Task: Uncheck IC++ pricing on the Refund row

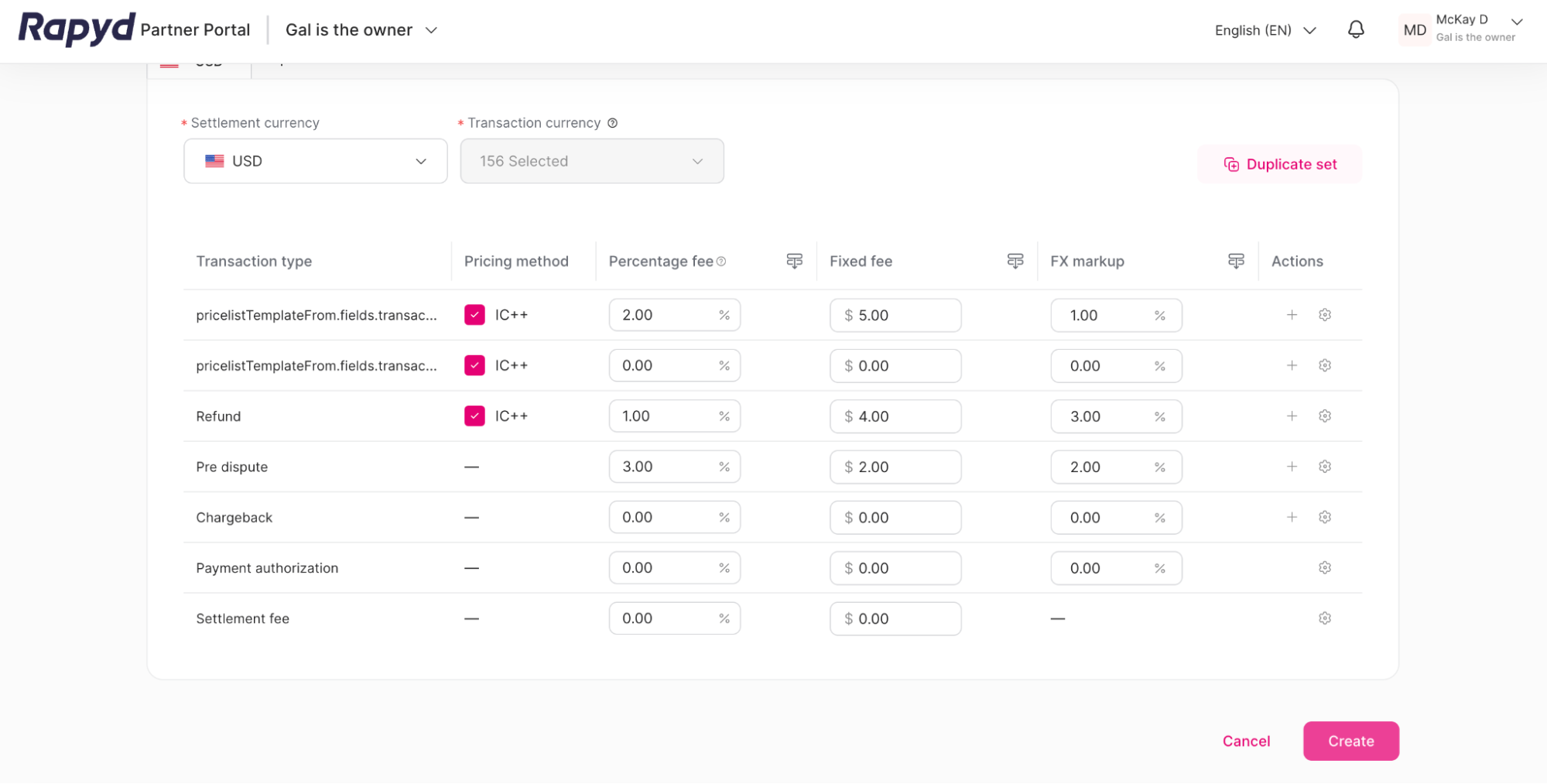Action: tap(474, 416)
